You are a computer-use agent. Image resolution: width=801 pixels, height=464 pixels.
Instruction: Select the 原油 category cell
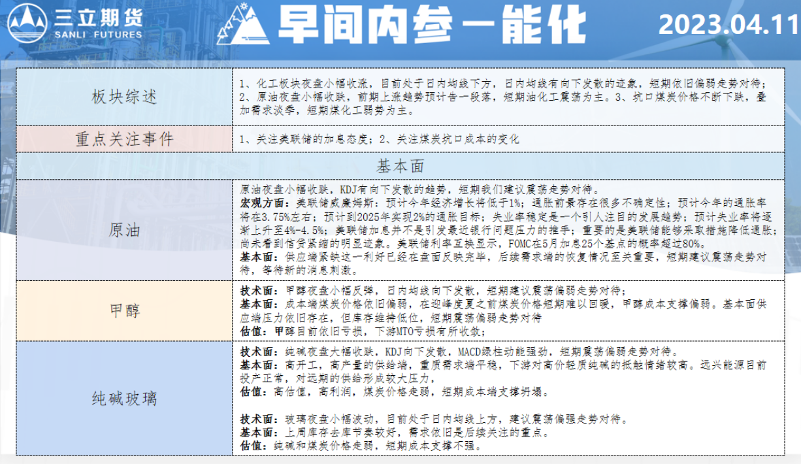pyautogui.click(x=124, y=230)
